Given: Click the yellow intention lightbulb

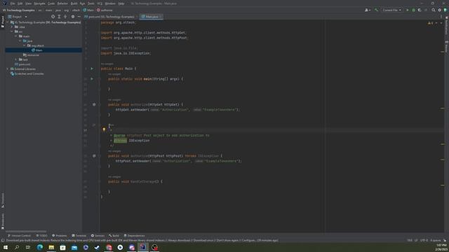Looking at the screenshot, I should (104, 129).
